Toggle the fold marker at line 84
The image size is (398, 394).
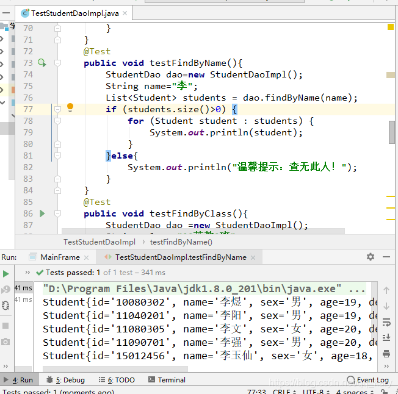tap(57, 190)
